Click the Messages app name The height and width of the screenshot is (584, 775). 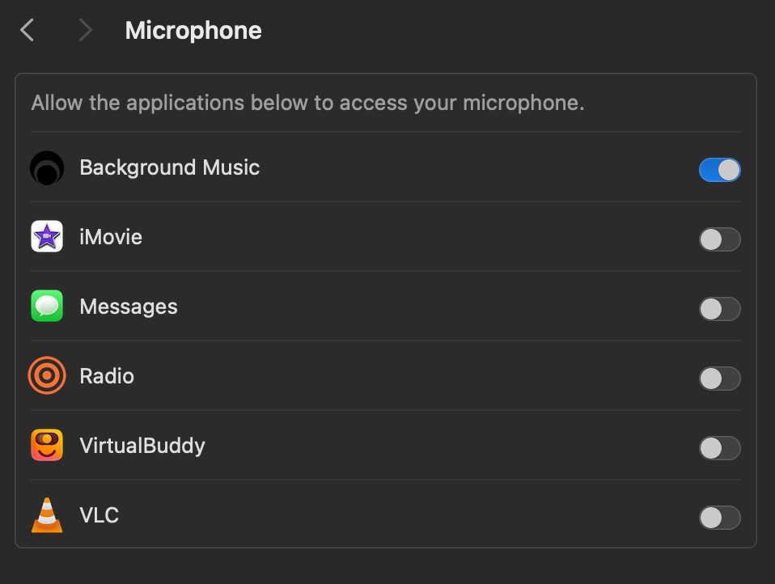pos(129,307)
